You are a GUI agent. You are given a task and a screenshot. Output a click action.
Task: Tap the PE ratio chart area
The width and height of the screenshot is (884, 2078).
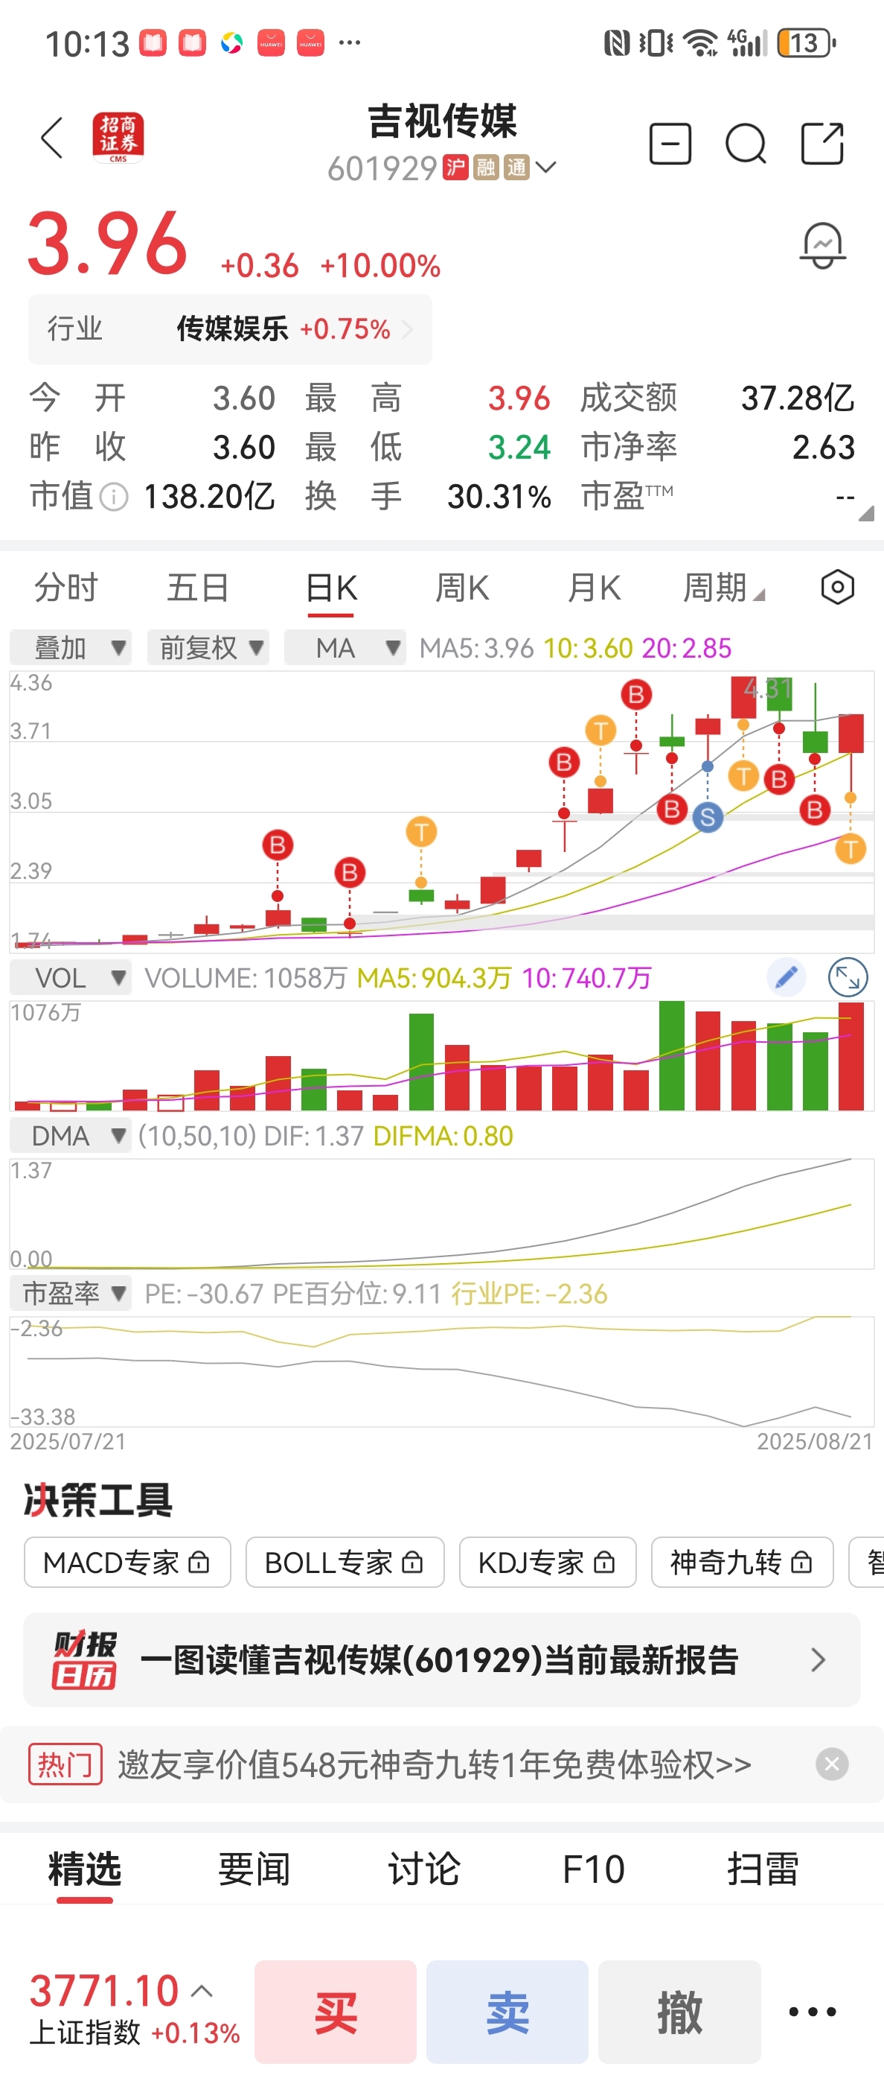tap(441, 1371)
